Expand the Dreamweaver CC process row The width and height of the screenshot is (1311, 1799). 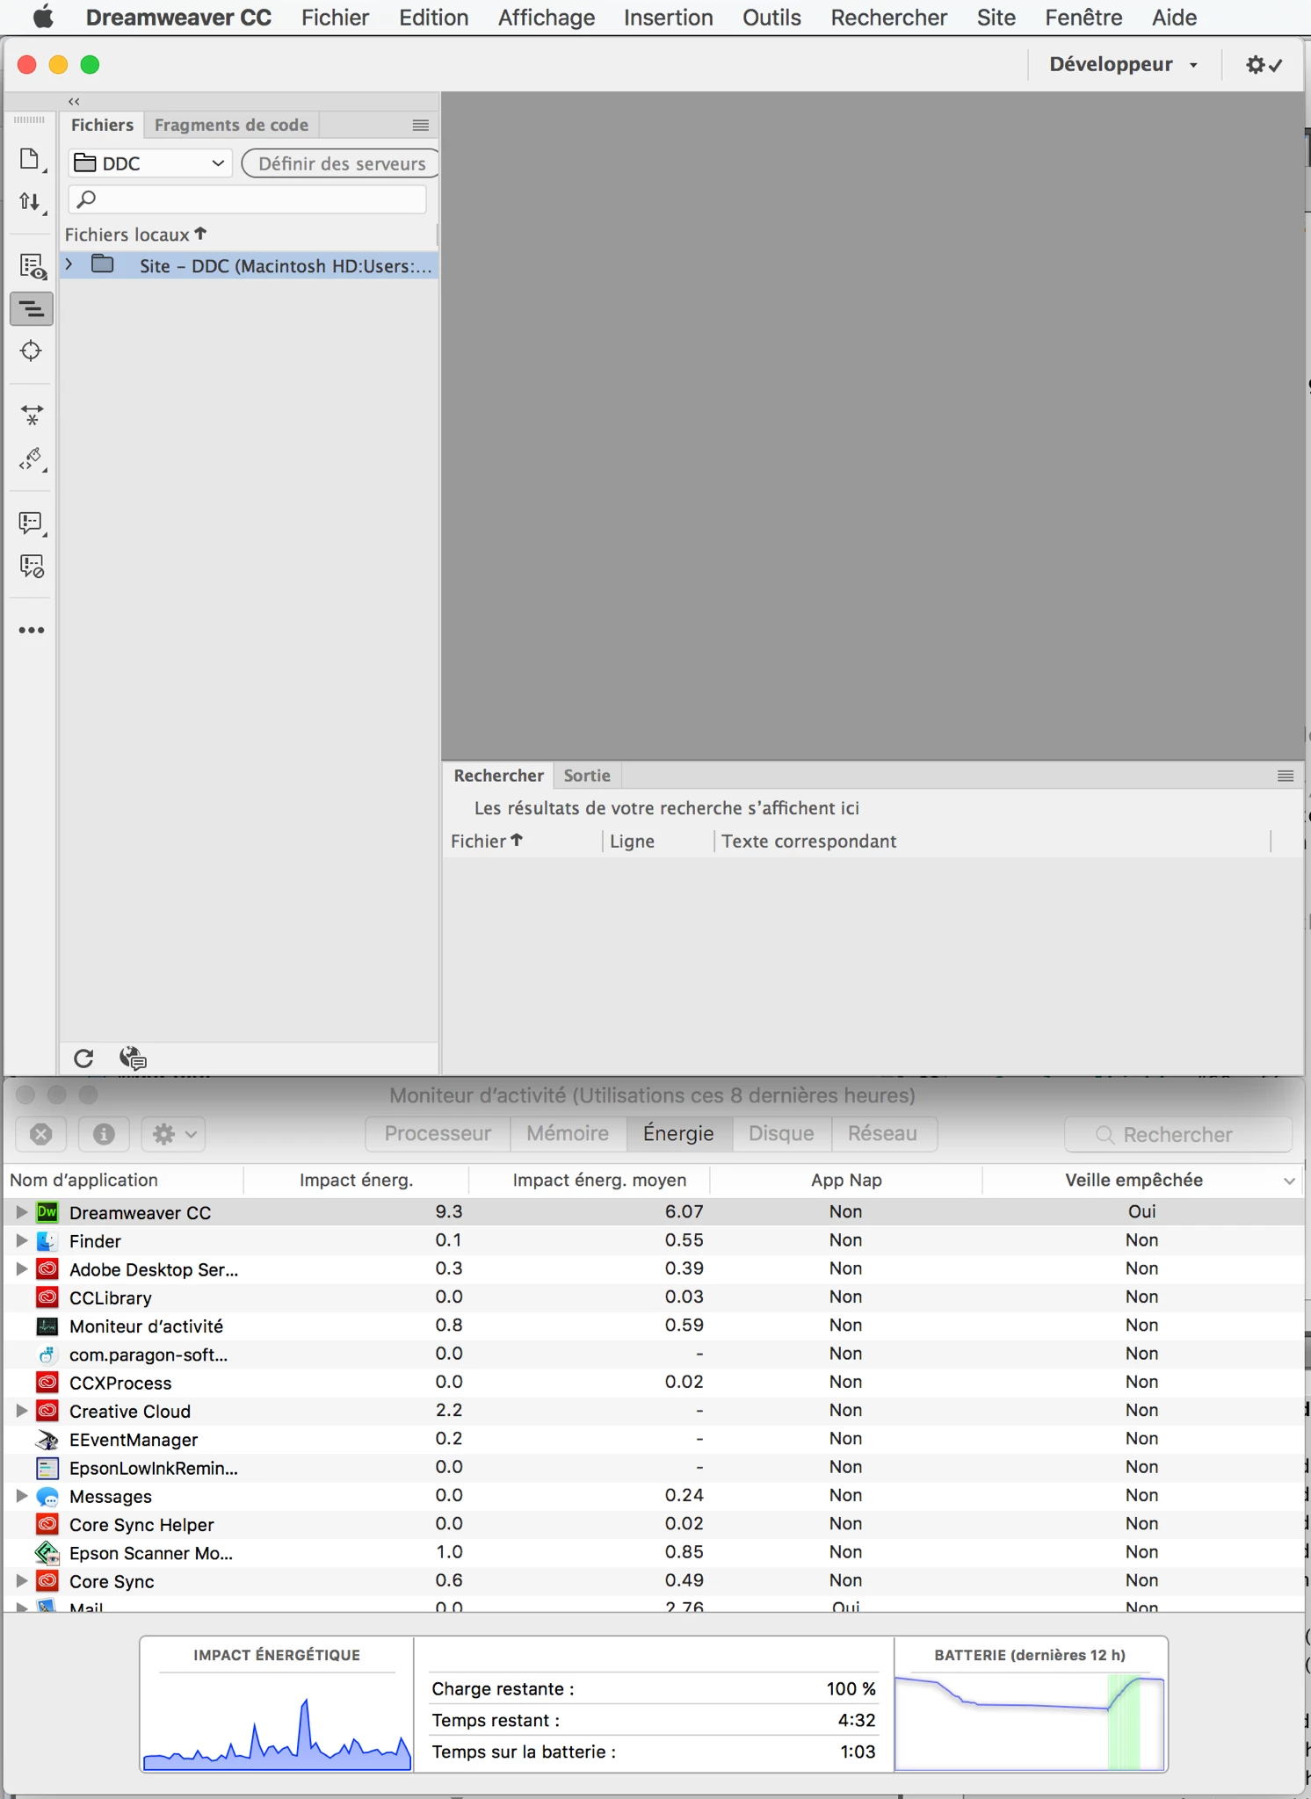click(21, 1212)
